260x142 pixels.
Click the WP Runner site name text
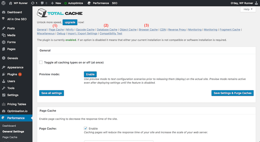pyautogui.click(x=21, y=3)
